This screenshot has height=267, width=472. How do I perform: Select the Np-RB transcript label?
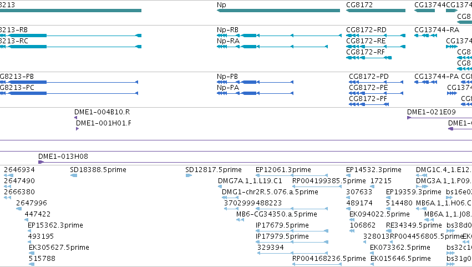[x=227, y=30]
